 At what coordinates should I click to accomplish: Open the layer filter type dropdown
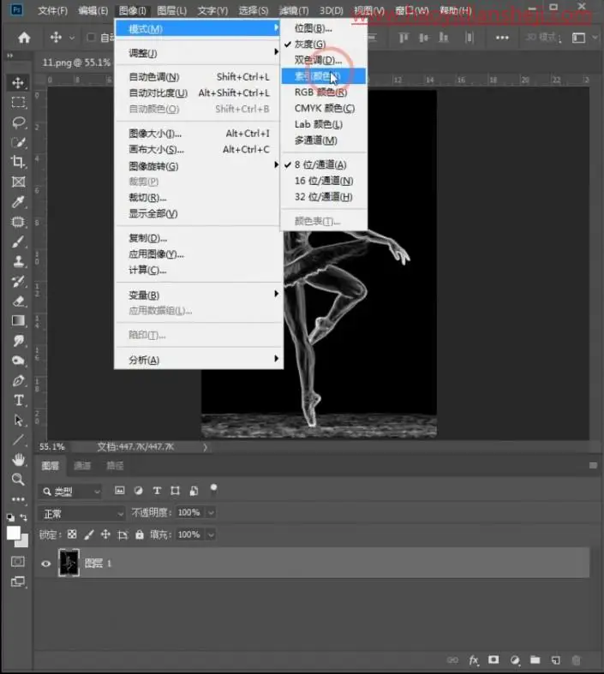pos(71,491)
